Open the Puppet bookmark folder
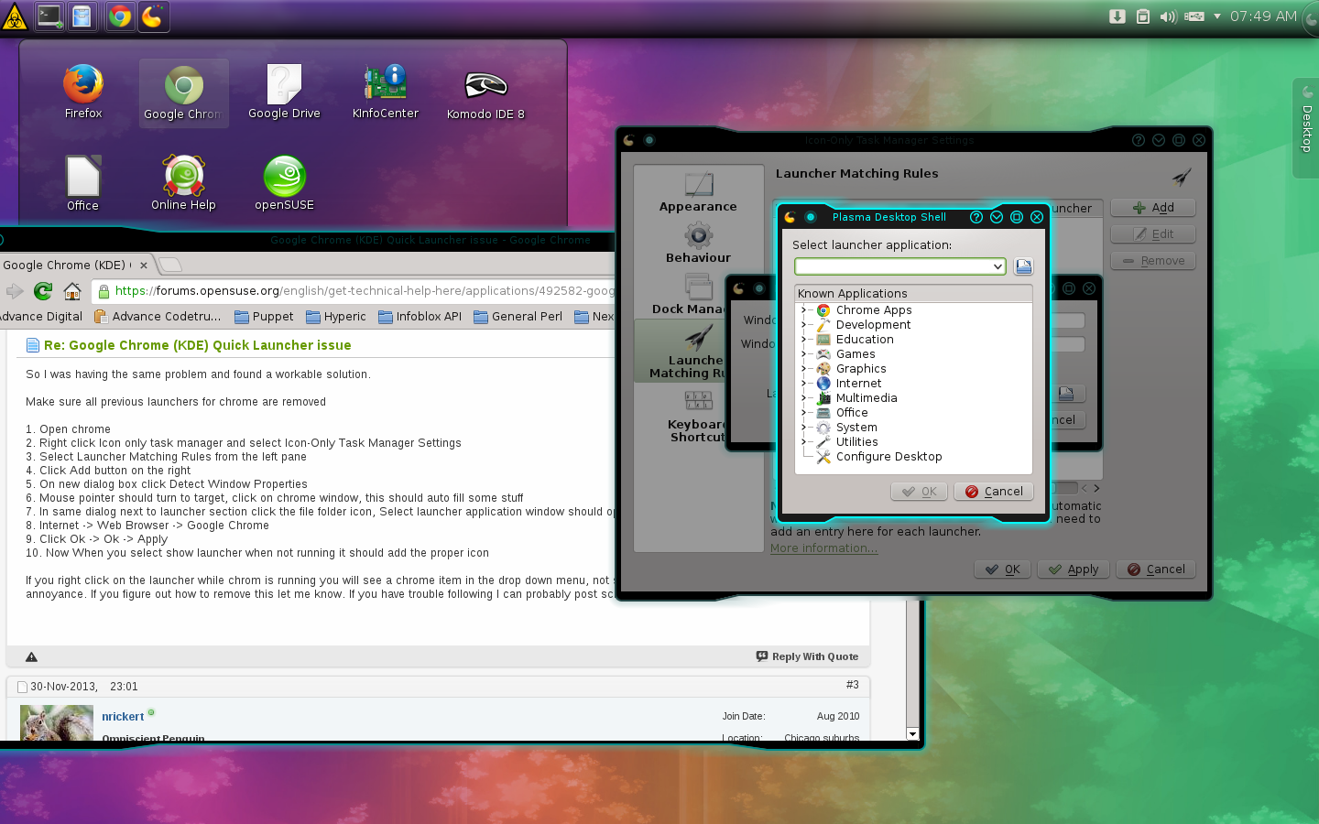 click(x=264, y=317)
